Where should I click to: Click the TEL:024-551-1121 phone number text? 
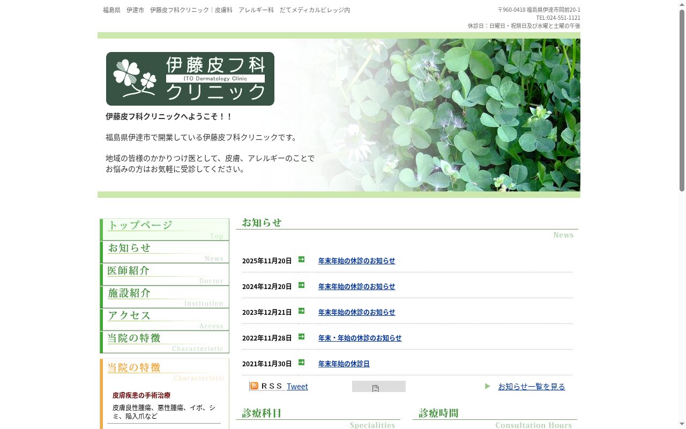coord(558,18)
